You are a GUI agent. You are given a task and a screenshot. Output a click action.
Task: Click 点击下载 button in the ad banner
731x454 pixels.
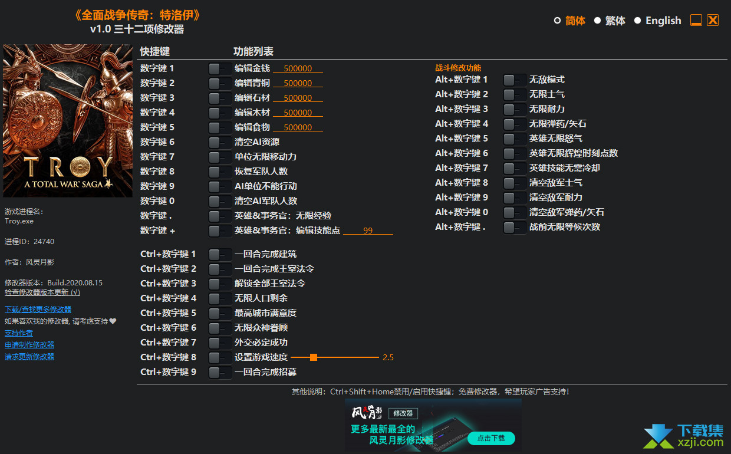click(x=491, y=438)
